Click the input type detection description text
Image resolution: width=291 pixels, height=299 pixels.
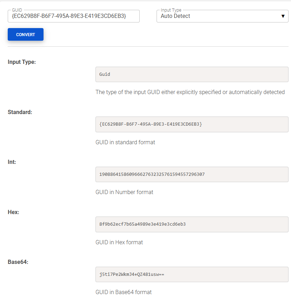[190, 92]
